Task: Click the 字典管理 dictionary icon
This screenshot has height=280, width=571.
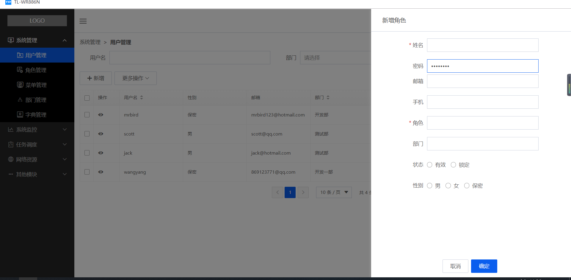Action: (20, 114)
